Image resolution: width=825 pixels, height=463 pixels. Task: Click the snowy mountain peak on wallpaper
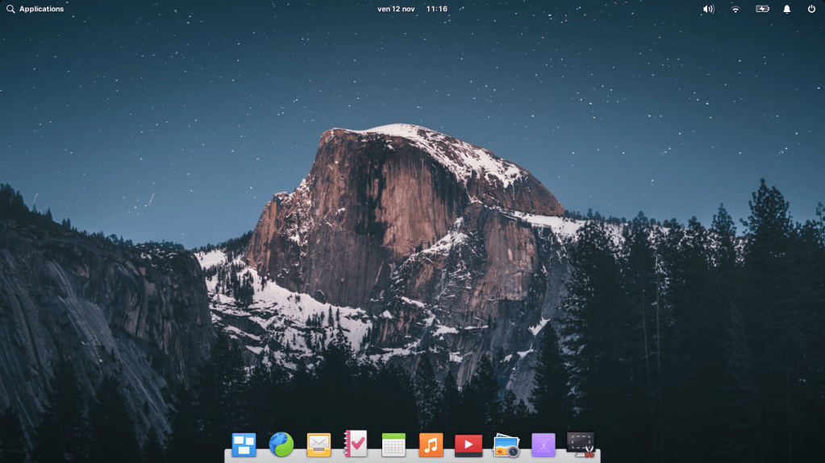(403, 133)
